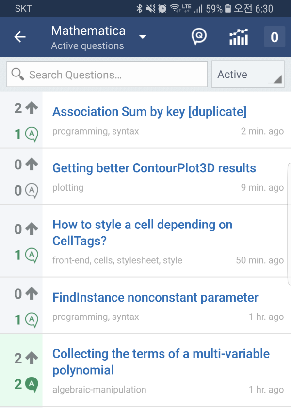Image resolution: width=291 pixels, height=408 pixels.
Task: Tap accepted answer icon on polynomial question
Action: [32, 384]
